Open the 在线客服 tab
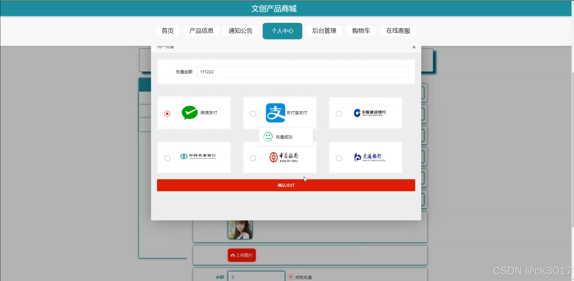Image resolution: width=574 pixels, height=281 pixels. [398, 31]
